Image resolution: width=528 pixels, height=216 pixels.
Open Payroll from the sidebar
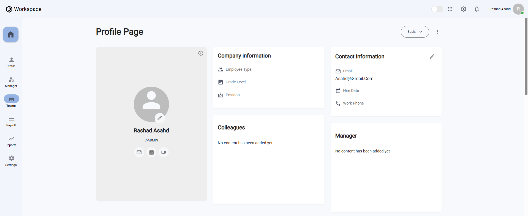[x=11, y=121]
